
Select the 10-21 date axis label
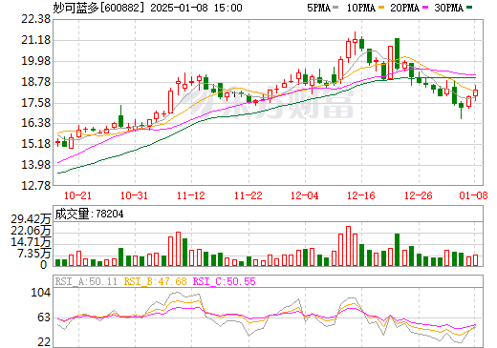(x=77, y=195)
